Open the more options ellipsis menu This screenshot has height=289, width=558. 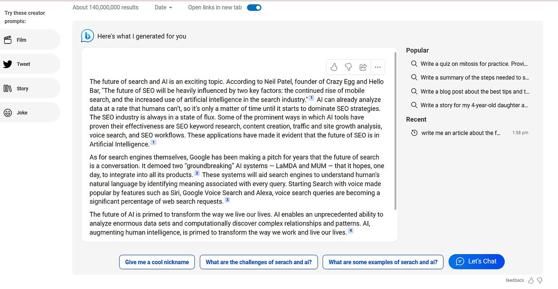(378, 67)
